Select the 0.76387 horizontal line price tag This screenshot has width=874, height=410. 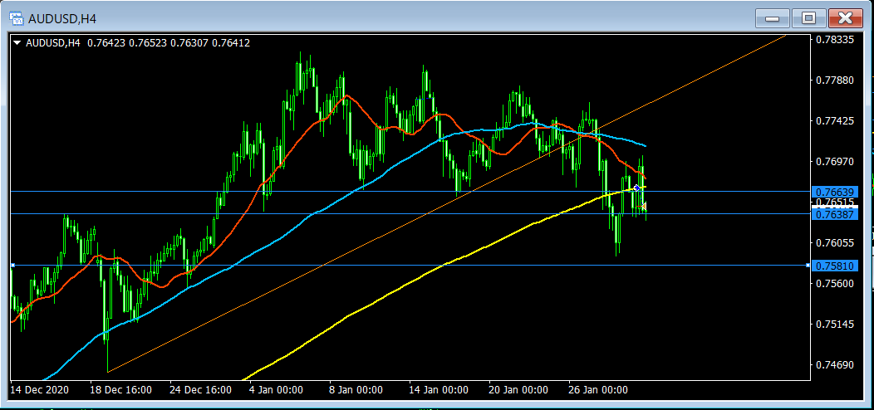click(x=835, y=214)
